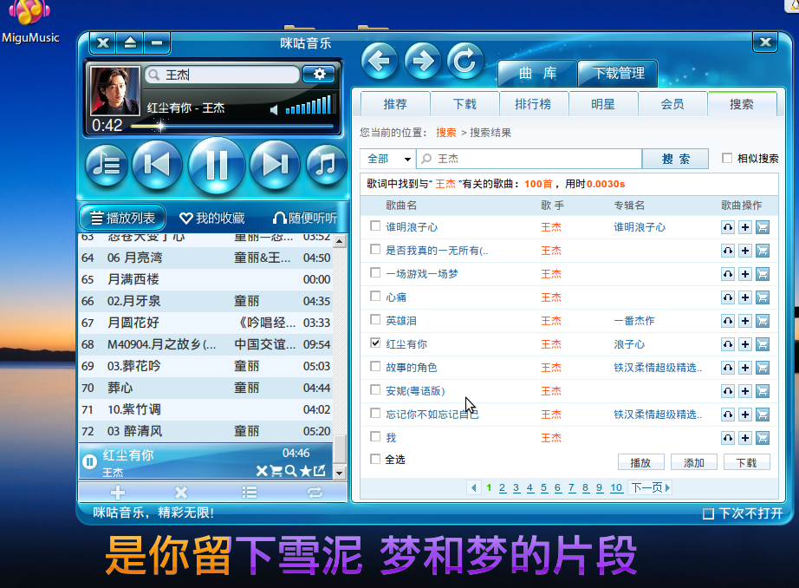Click the 搜索 breadcrumb link

coord(446,133)
